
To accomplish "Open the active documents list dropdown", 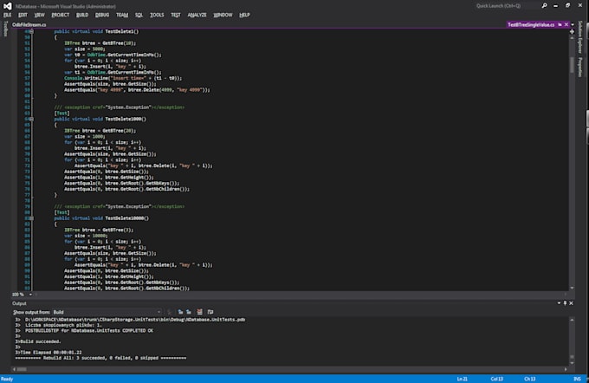I will [x=573, y=24].
